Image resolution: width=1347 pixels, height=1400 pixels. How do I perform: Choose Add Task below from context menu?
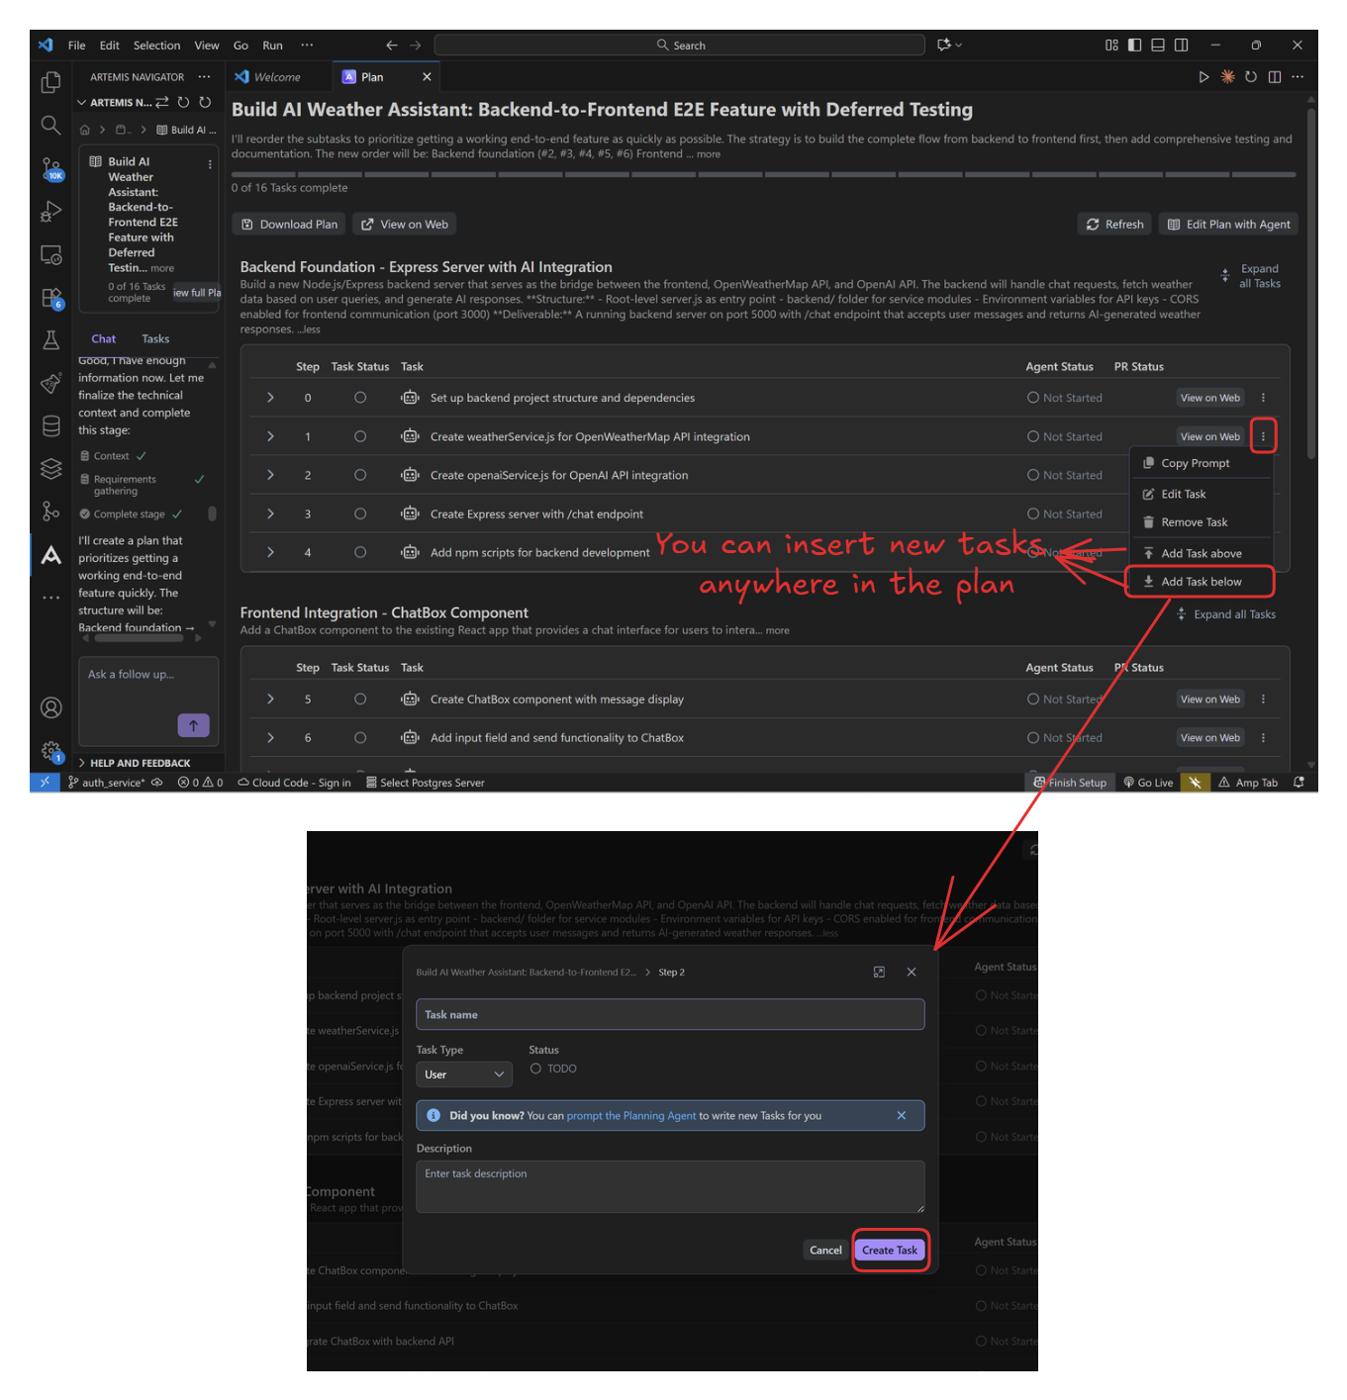point(1201,582)
